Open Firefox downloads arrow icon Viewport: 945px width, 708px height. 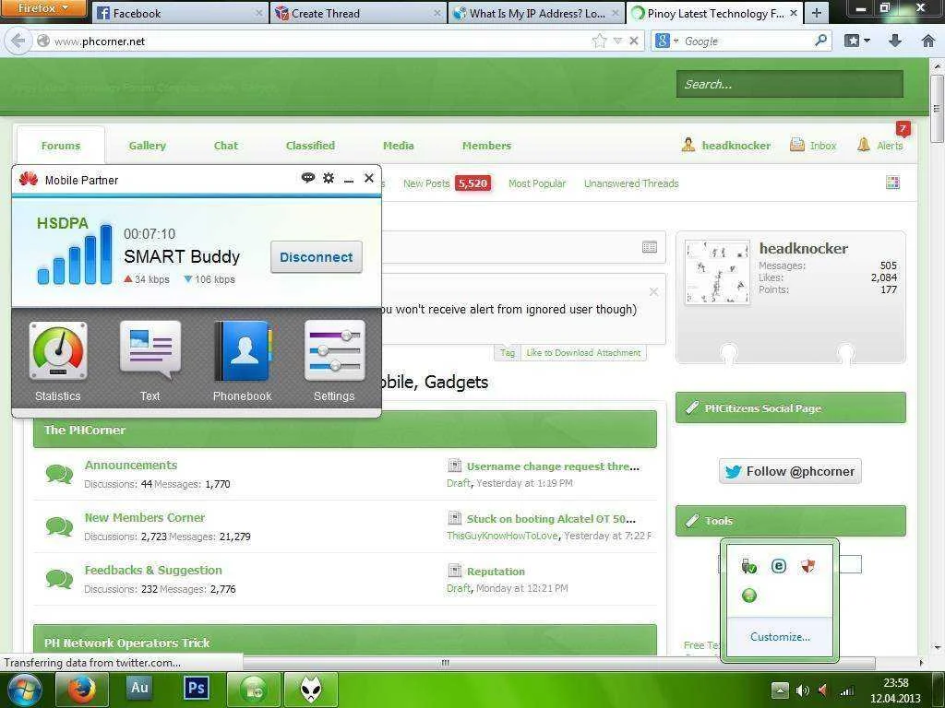(895, 41)
